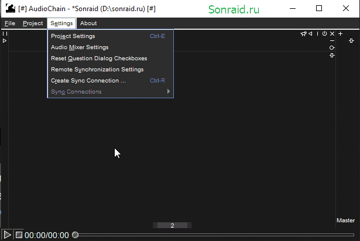Viewport: 360px width, 241px height.
Task: Click the playback position slider handle
Action: [x=75, y=235]
